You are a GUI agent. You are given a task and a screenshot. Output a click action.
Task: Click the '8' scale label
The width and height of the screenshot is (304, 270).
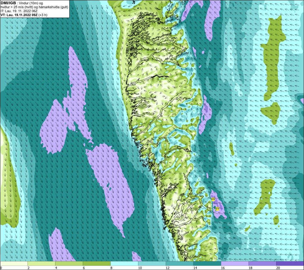click(112, 268)
